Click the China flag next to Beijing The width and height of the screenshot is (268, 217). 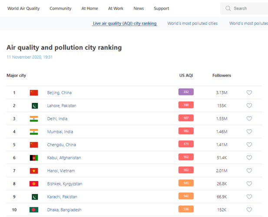click(34, 92)
